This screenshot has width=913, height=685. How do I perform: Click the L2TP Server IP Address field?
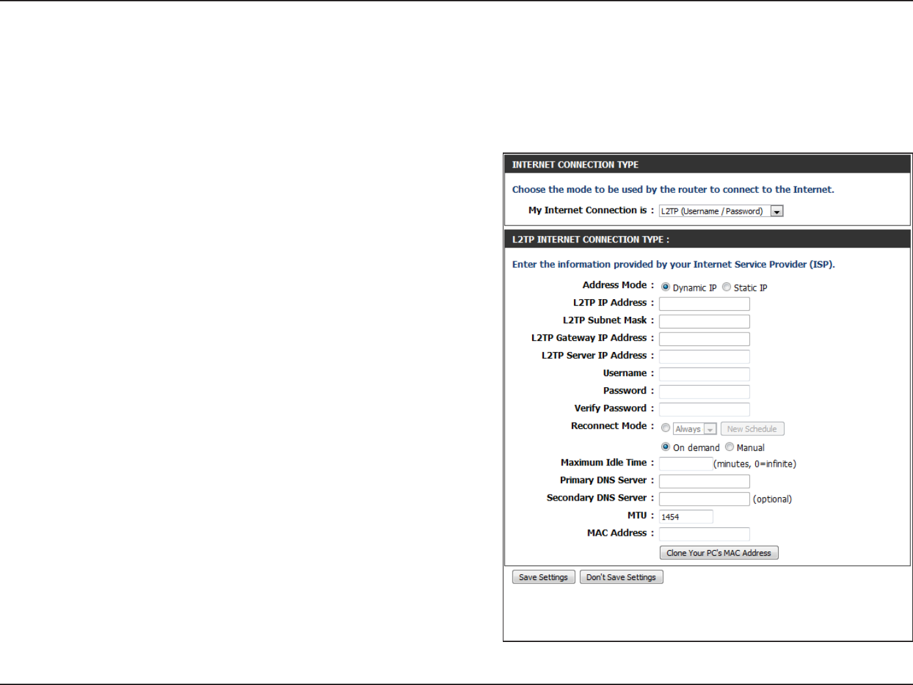tap(704, 357)
